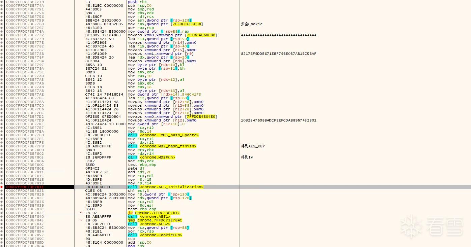The image size is (471, 247).
Task: Select the comment '安全Cookie'
Action: [x=252, y=24]
